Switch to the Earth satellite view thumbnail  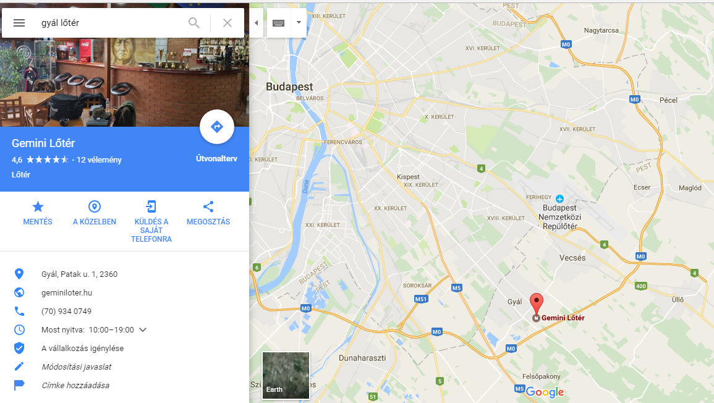[x=286, y=375]
